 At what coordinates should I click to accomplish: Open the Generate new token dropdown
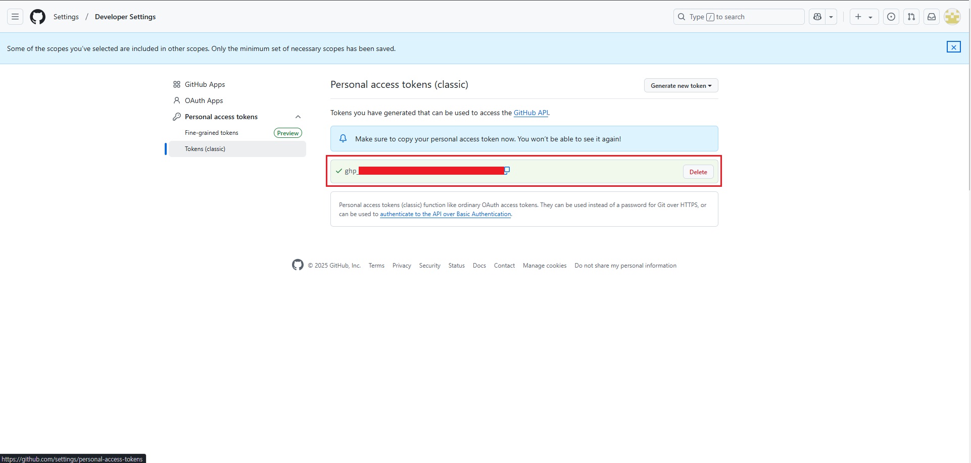(x=681, y=85)
